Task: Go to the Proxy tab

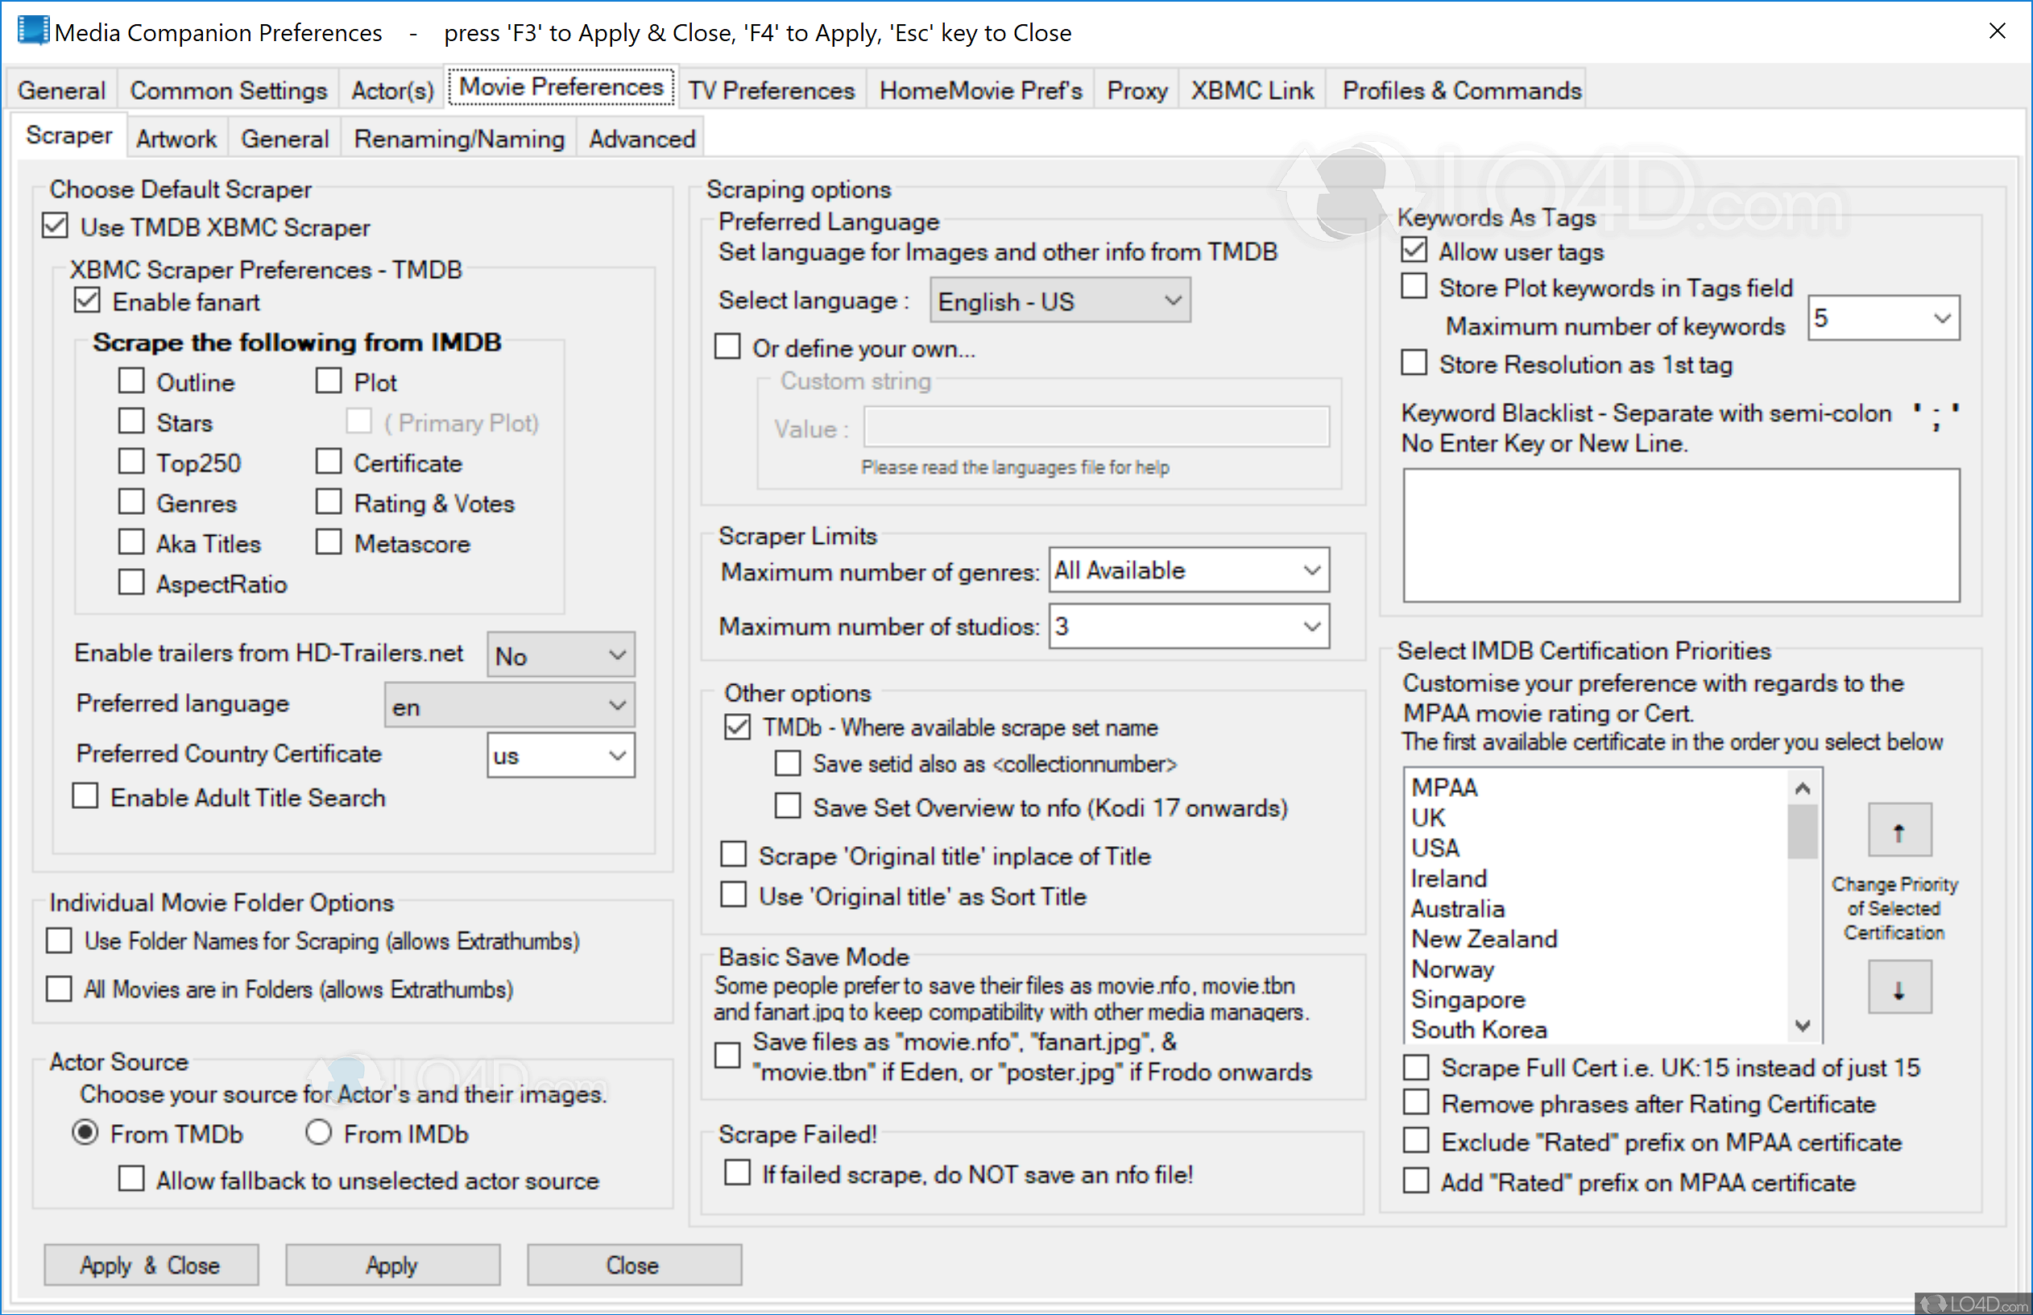Action: click(1137, 89)
